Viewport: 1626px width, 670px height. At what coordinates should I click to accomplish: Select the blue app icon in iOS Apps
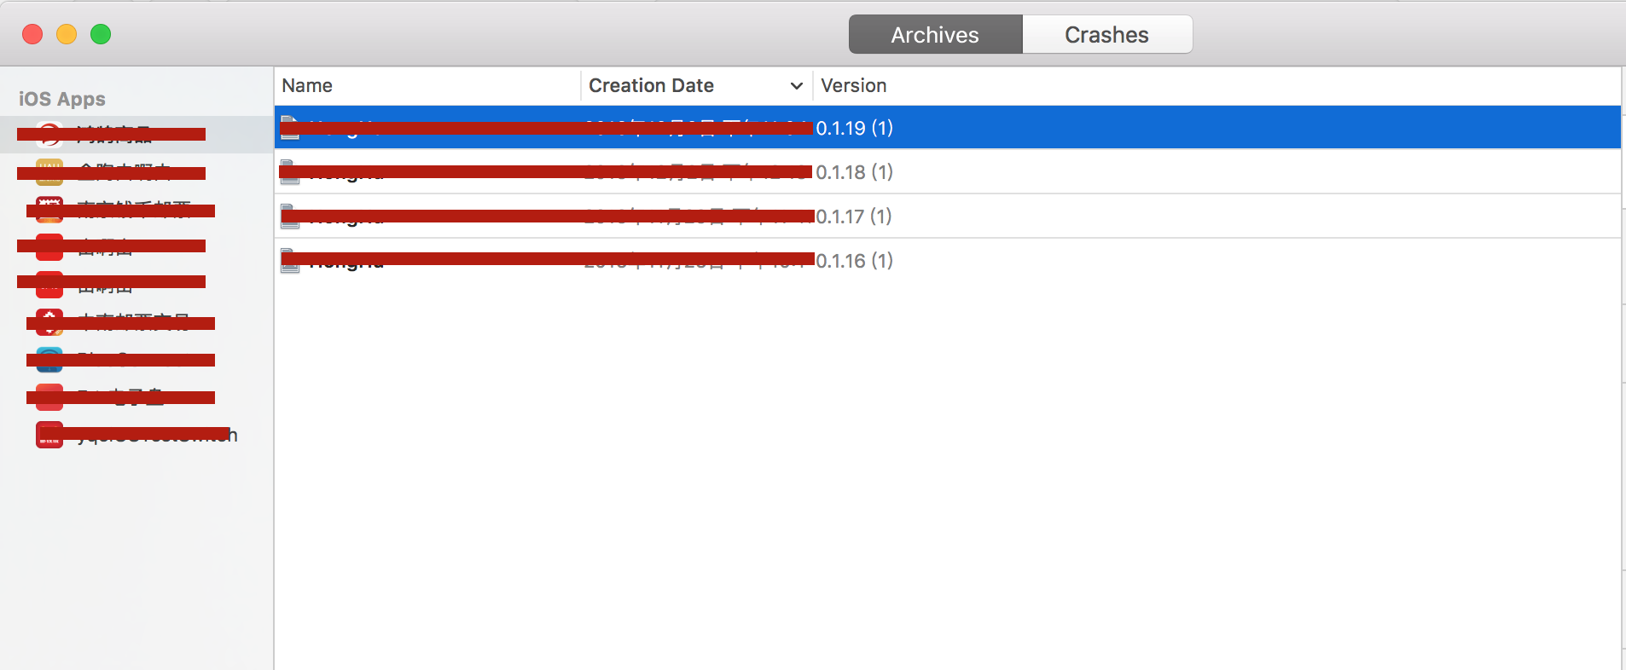(49, 360)
